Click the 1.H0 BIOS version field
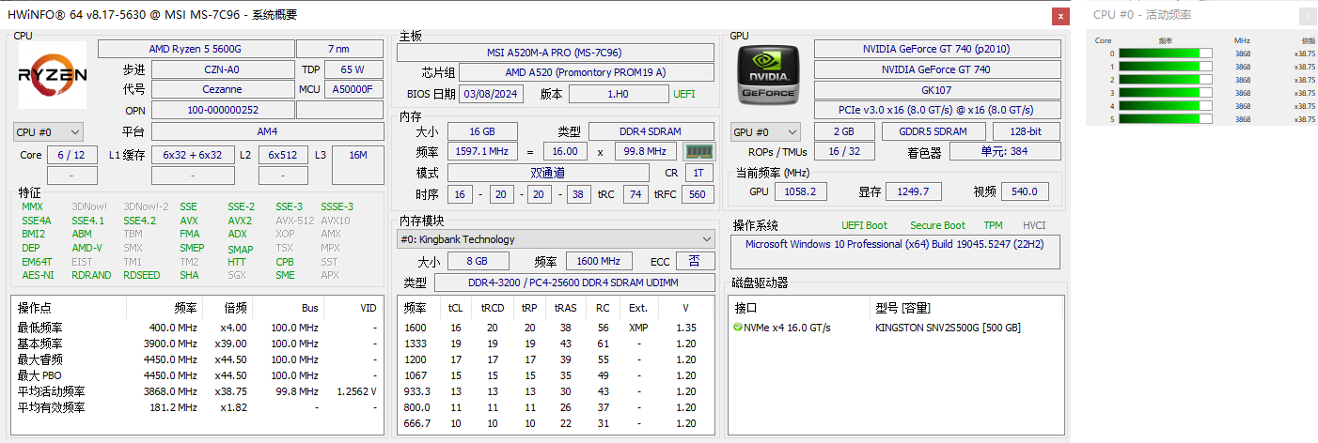The image size is (1318, 443). 618,94
